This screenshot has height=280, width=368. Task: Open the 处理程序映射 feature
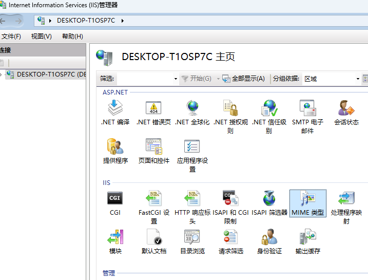(346, 208)
